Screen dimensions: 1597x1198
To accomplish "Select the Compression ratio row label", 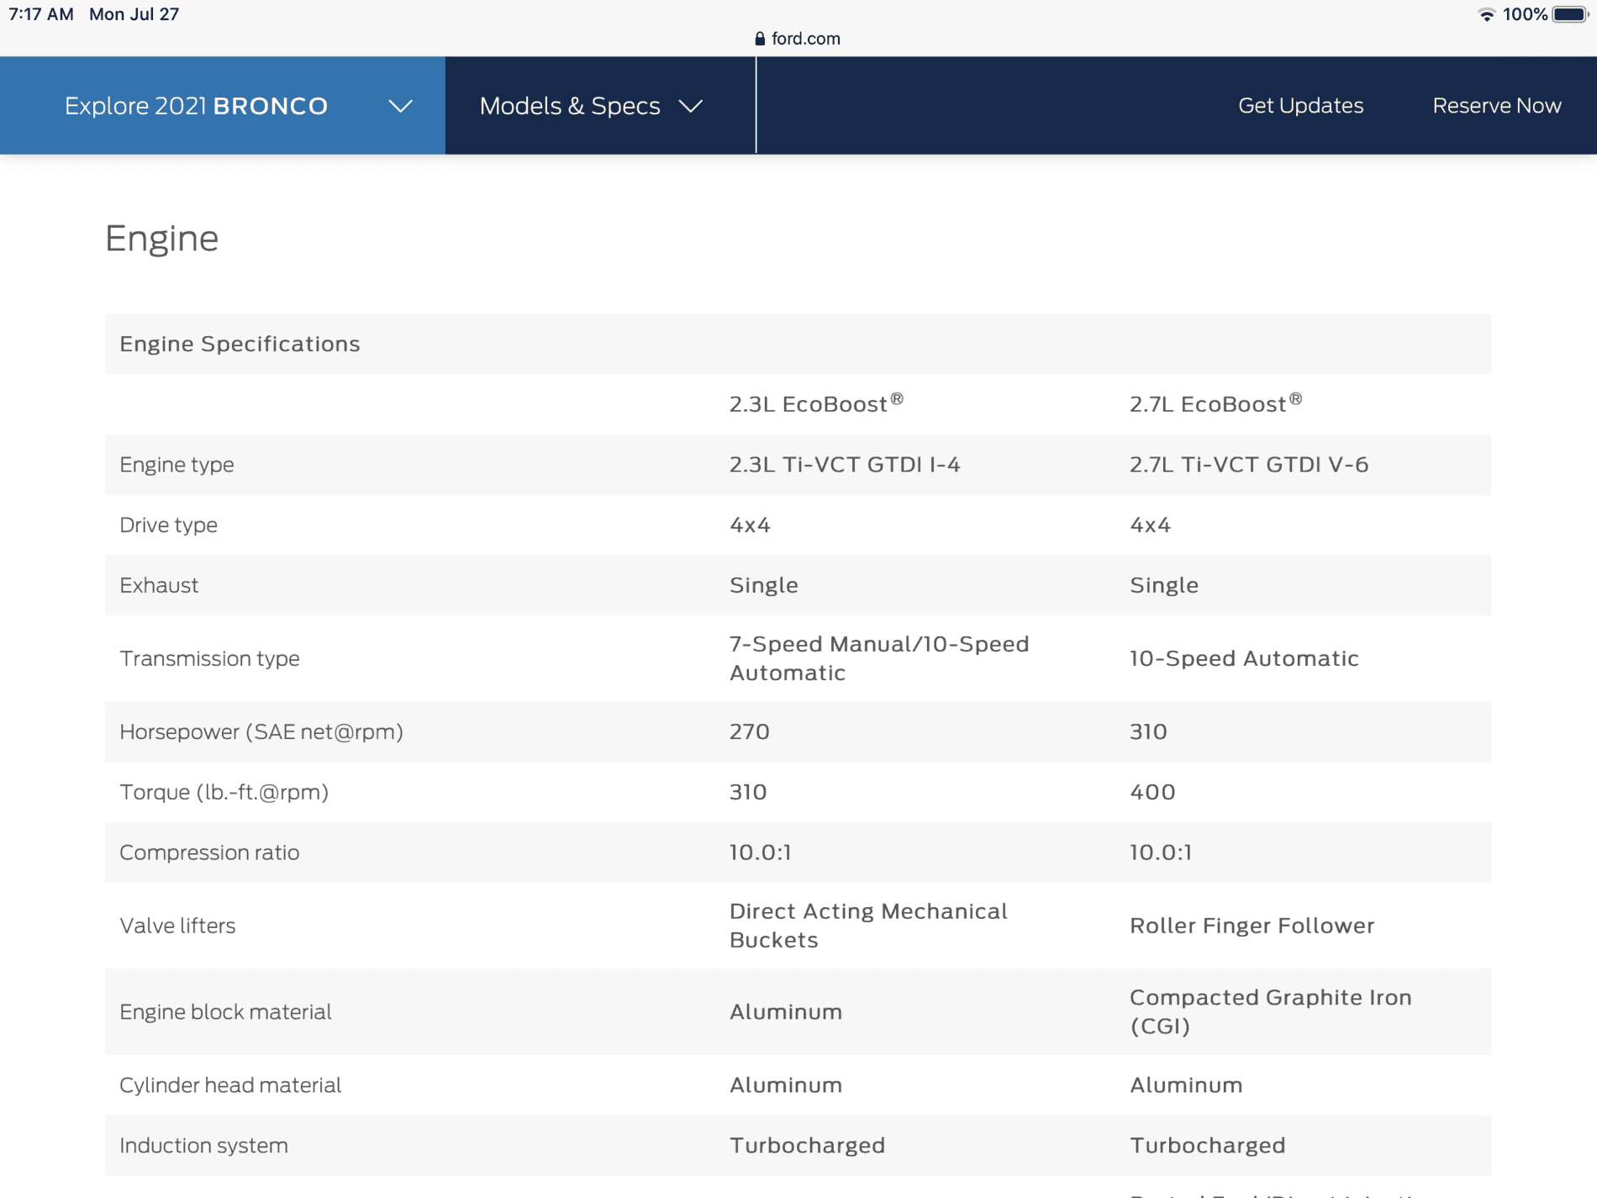I will (x=209, y=852).
